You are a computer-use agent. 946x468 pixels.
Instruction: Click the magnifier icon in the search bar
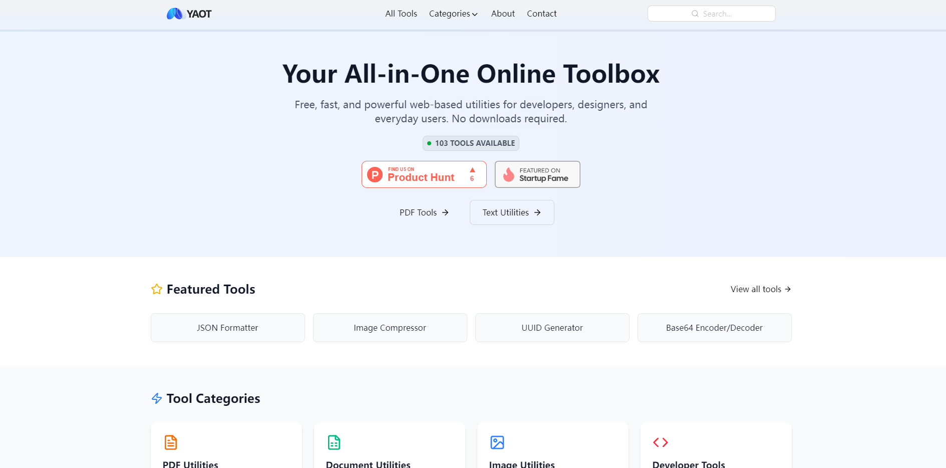(695, 14)
